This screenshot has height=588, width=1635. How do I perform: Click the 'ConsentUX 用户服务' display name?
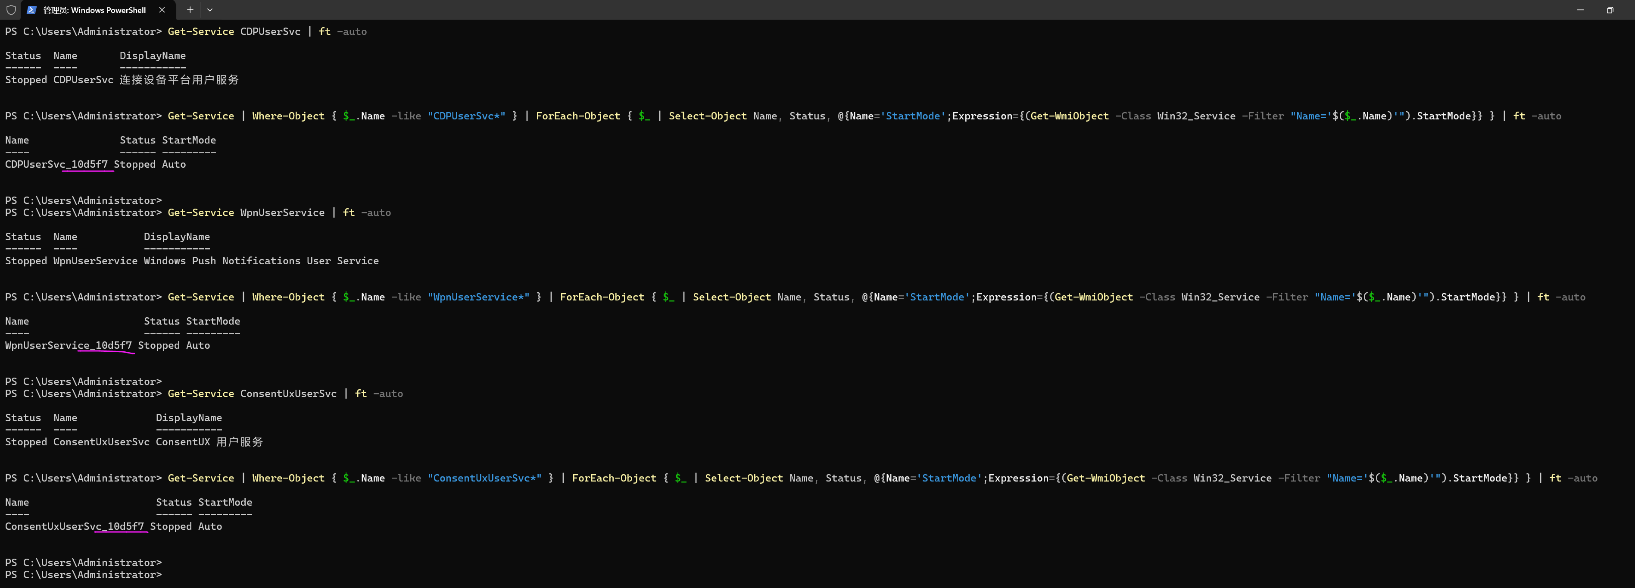[209, 441]
